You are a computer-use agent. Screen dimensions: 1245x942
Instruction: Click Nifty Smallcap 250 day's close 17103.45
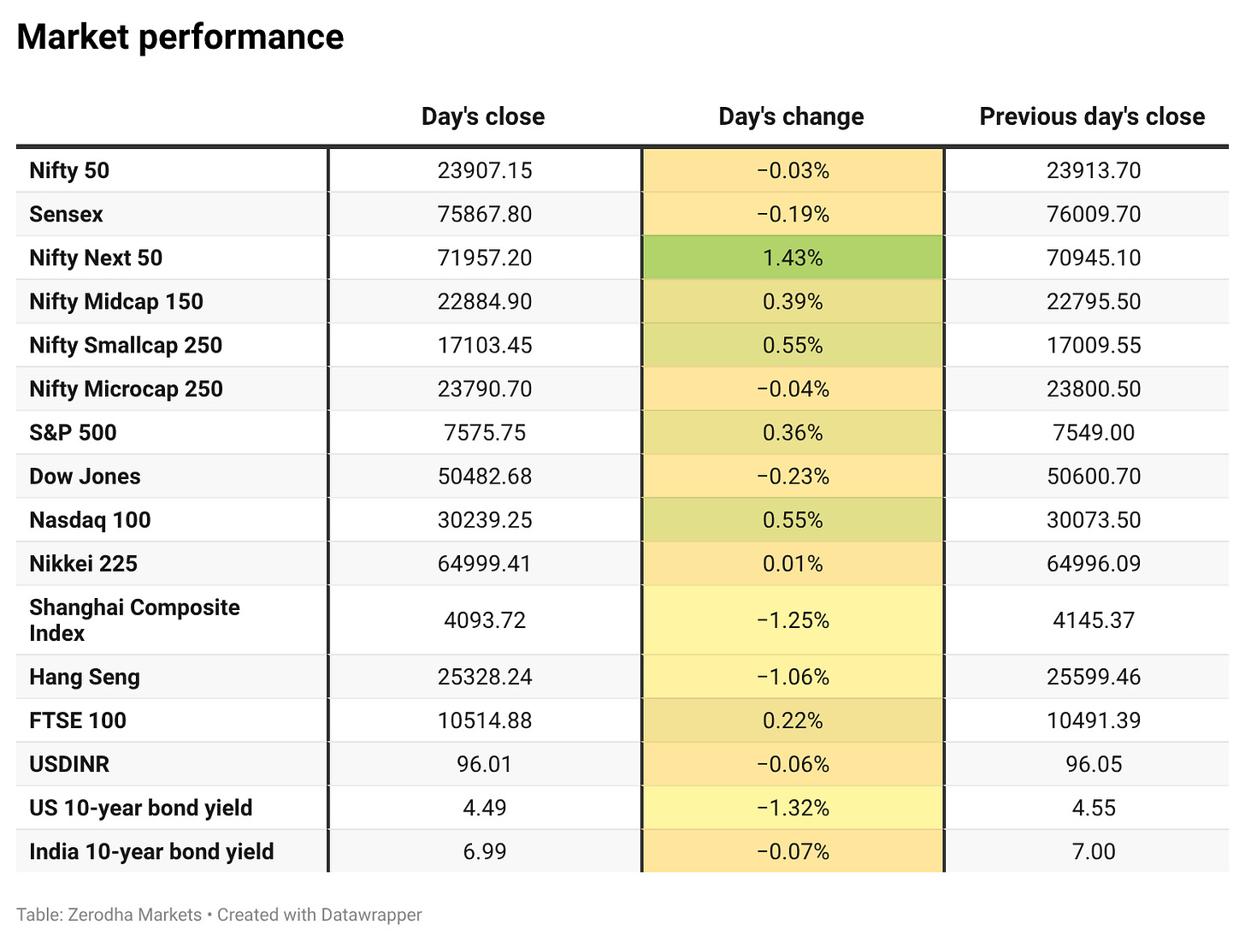pyautogui.click(x=485, y=345)
